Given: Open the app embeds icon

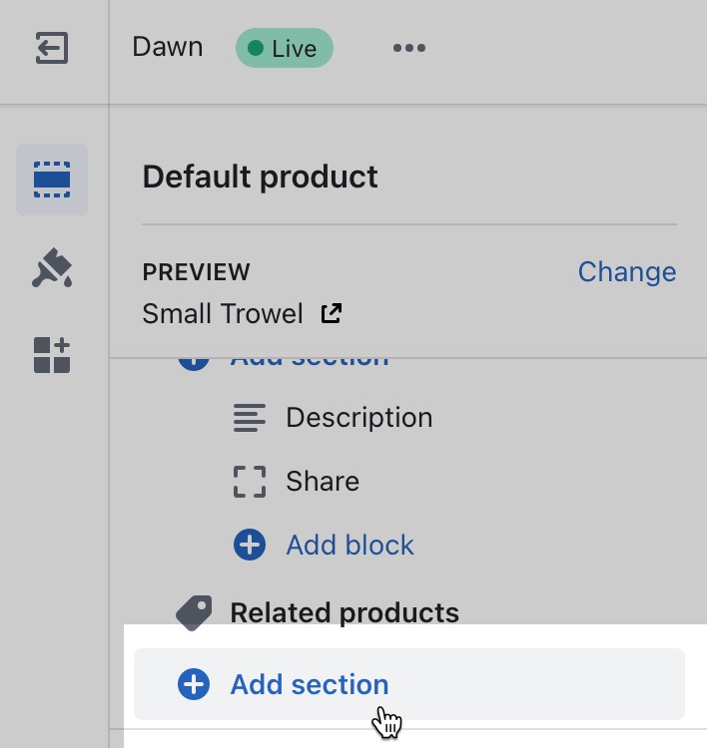Looking at the screenshot, I should (52, 355).
